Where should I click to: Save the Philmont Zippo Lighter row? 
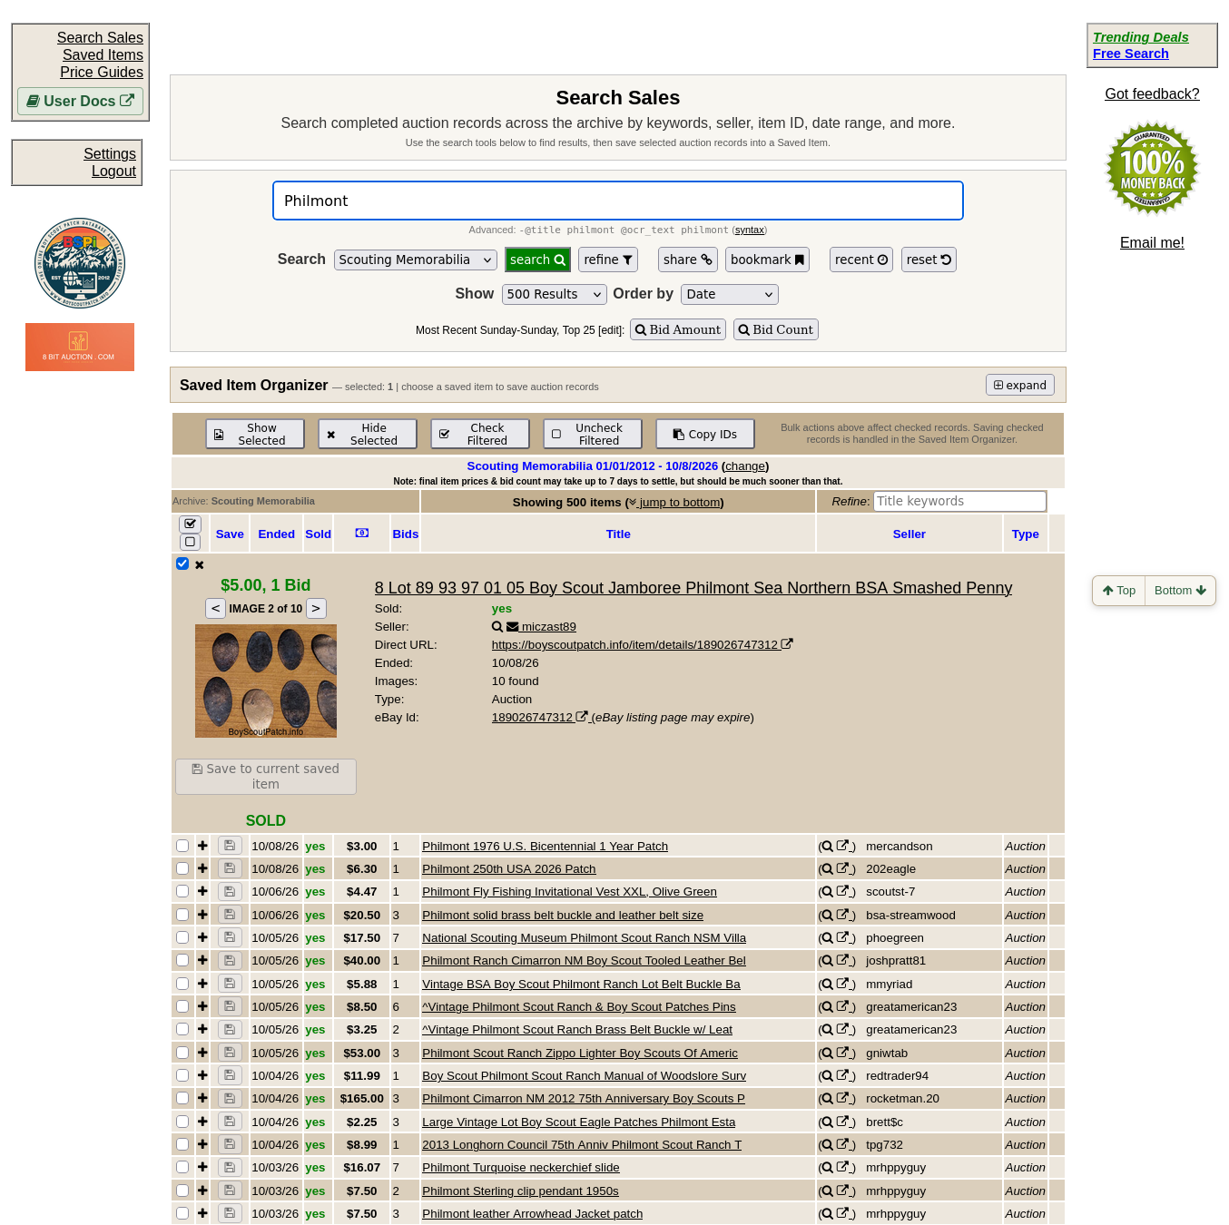coord(230,1053)
